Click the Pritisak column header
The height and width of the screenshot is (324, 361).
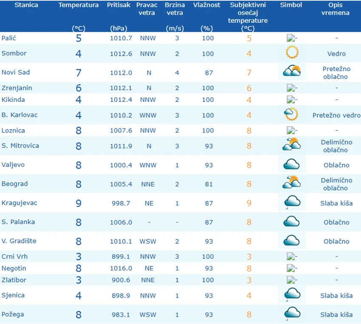[x=118, y=5]
